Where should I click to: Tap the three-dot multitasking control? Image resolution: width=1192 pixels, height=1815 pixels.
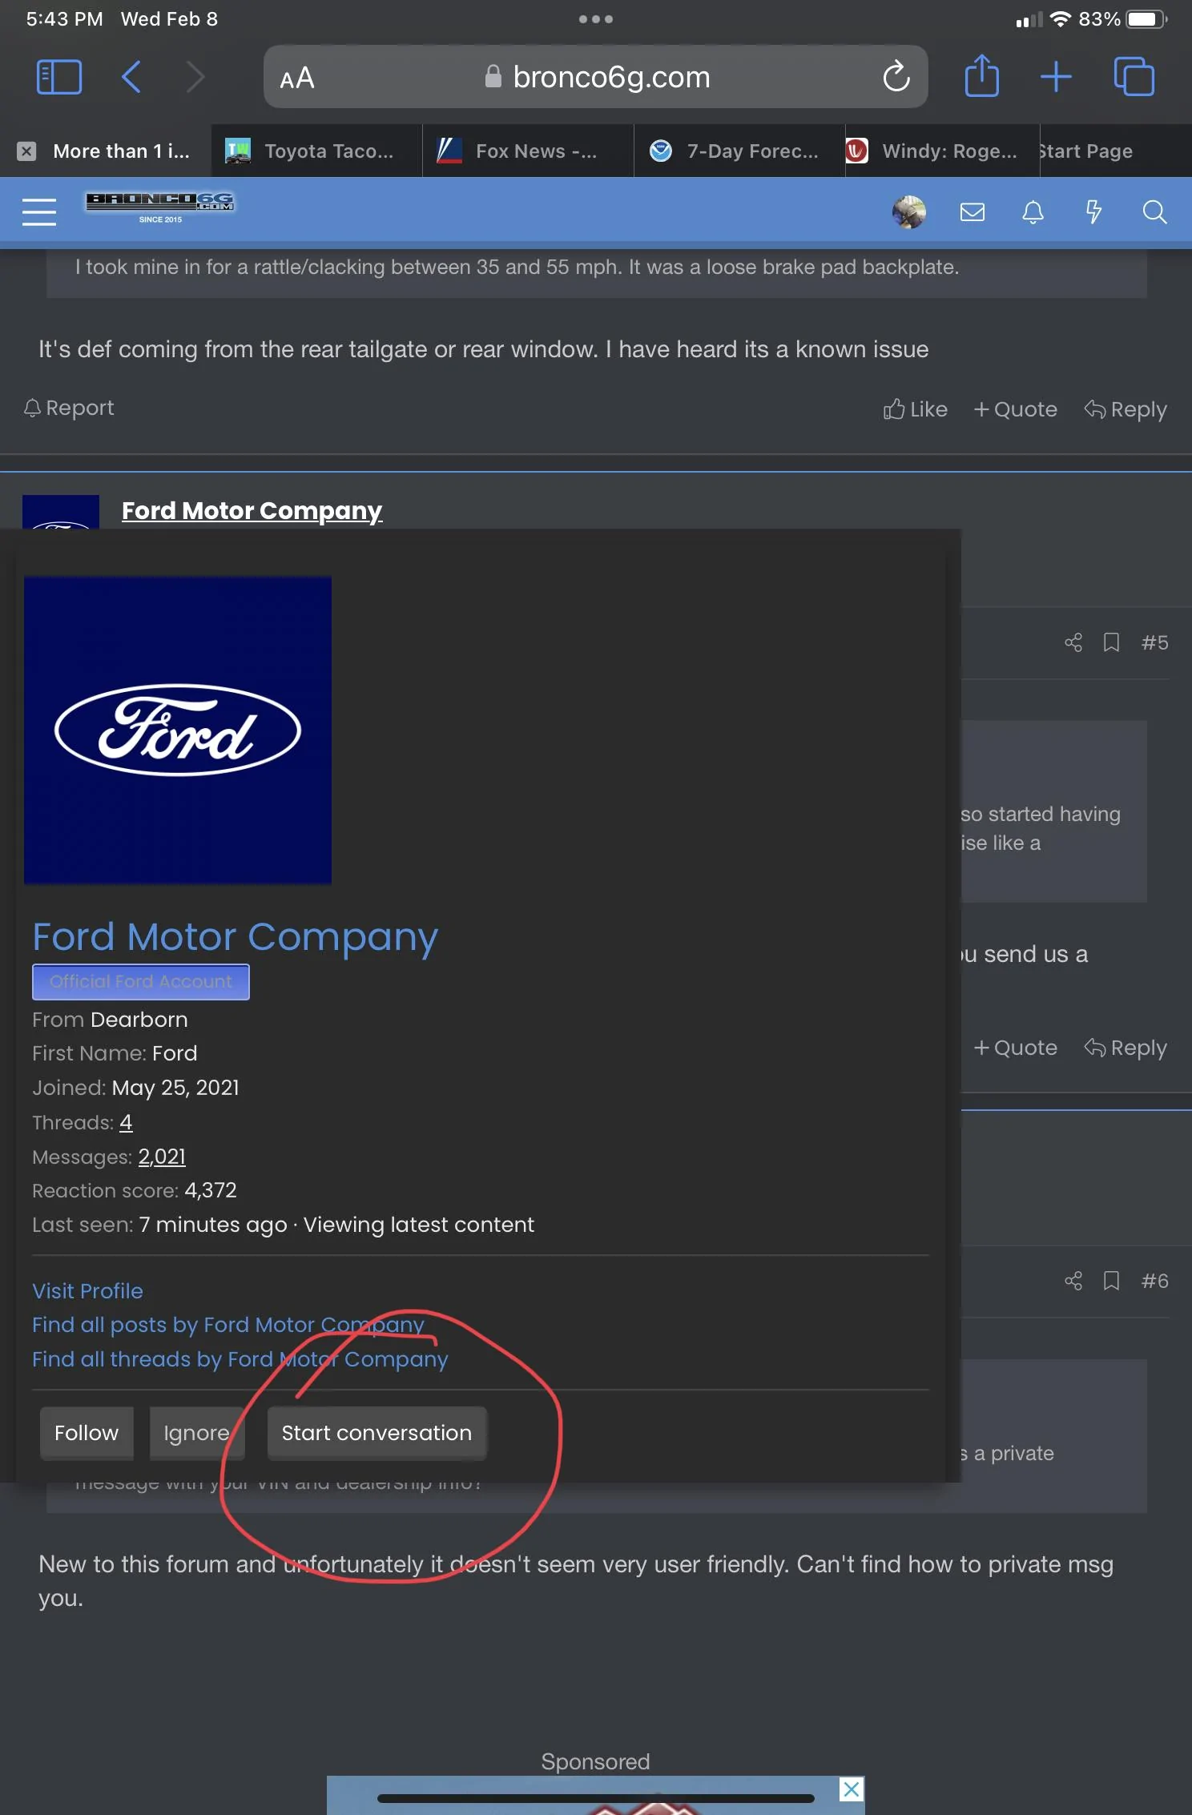(596, 18)
